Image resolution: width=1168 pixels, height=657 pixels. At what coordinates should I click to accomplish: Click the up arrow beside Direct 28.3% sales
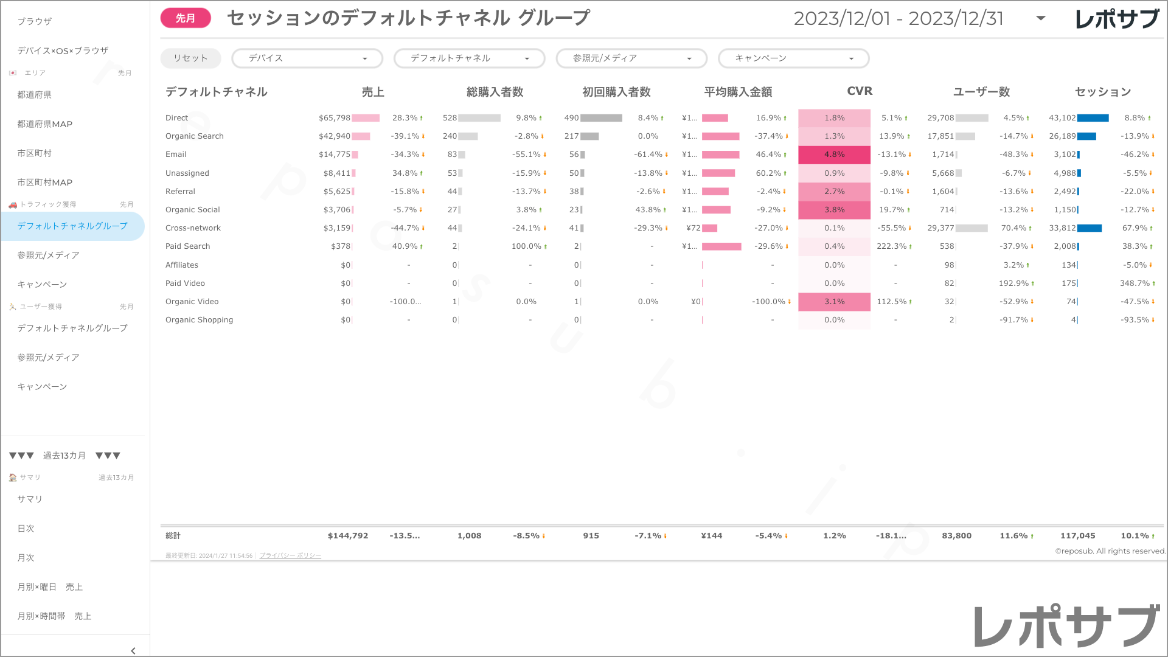pos(421,118)
